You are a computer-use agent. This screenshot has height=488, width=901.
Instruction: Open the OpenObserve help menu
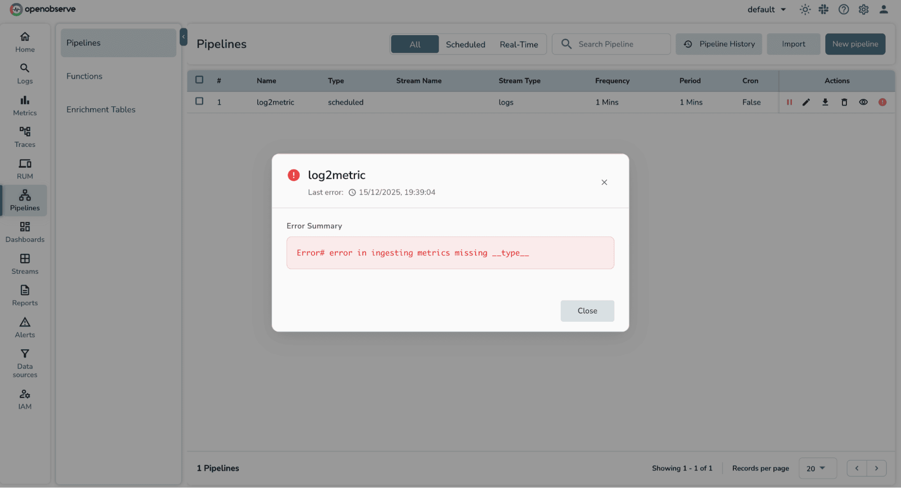843,9
